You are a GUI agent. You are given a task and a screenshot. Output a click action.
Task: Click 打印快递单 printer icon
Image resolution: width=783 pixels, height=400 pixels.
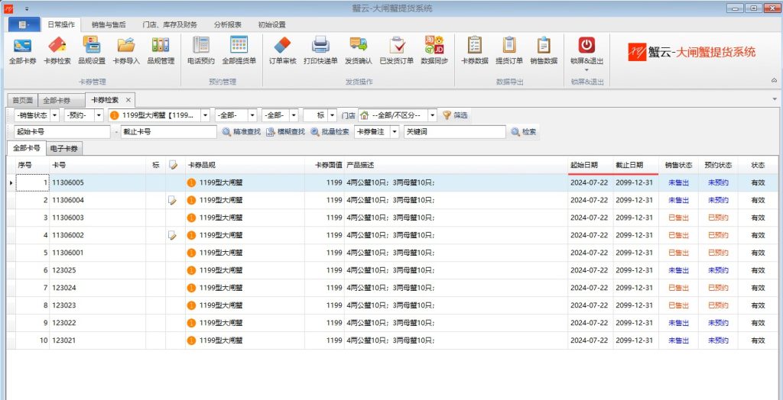tap(320, 50)
